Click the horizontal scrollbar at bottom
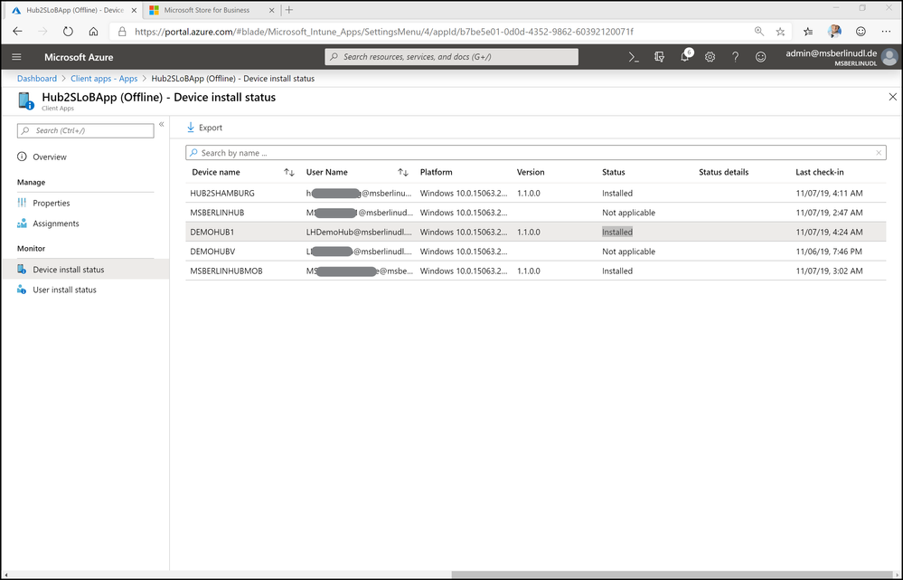The image size is (903, 580). click(672, 575)
